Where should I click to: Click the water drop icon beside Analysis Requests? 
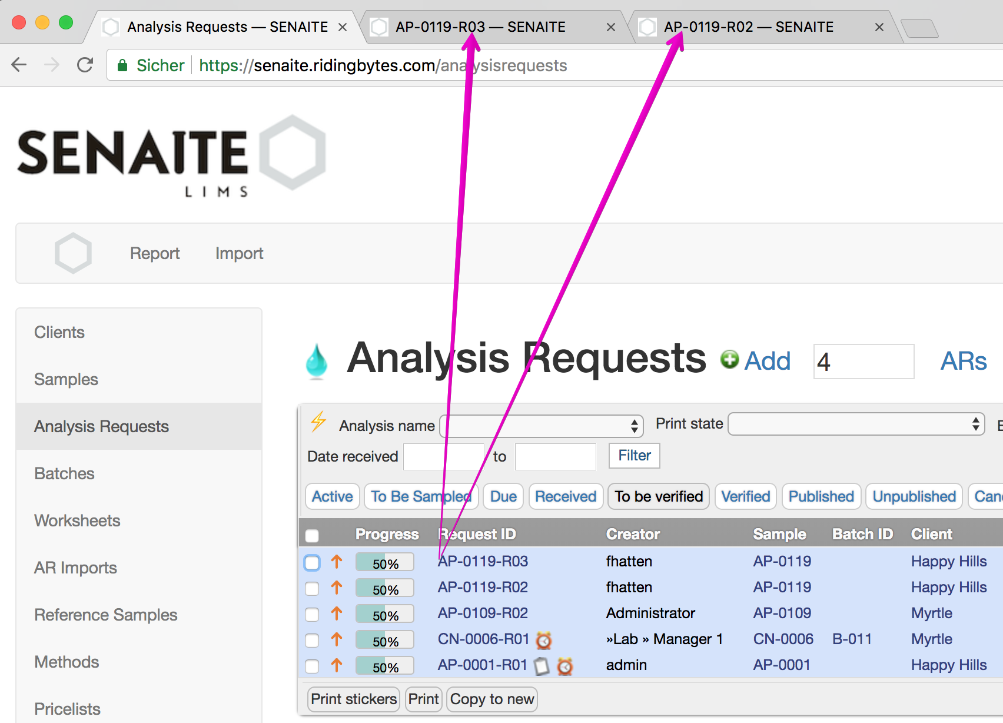[x=317, y=360]
